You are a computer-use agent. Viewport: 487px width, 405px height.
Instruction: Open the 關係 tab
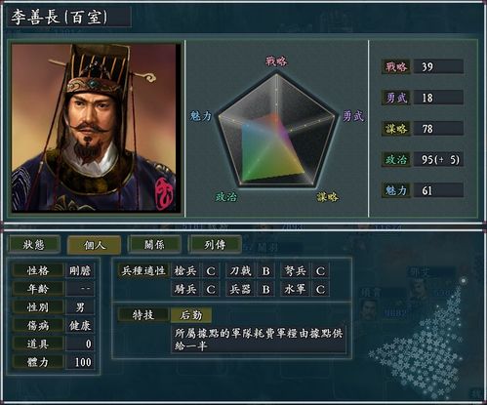[154, 245]
